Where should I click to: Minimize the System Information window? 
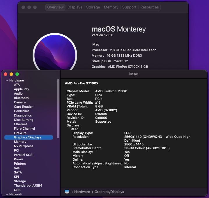(12, 74)
